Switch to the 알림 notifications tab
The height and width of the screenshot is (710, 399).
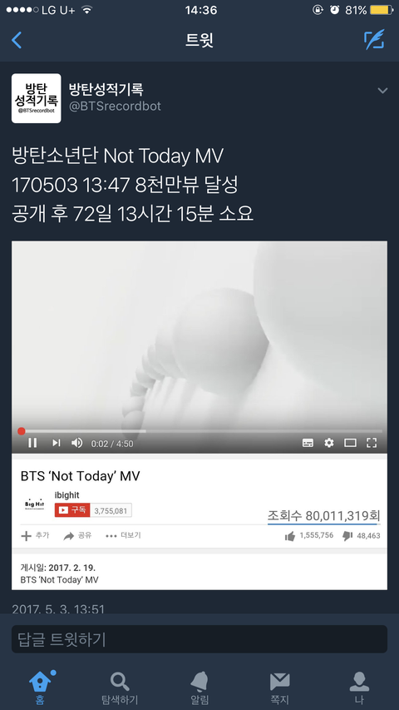[199, 688]
